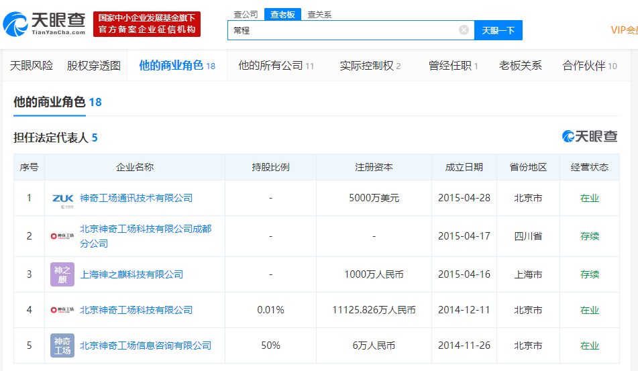The image size is (638, 371).
Task: Select the 2015-04-17 founding date
Action: pyautogui.click(x=464, y=236)
